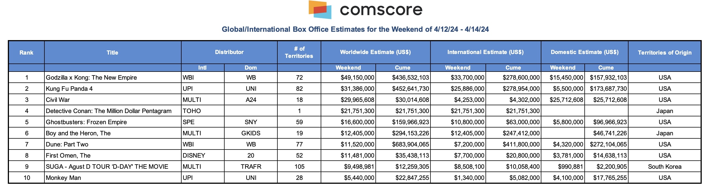Click the # of Territories header
Viewport: 714px width, 191px height.
299,52
